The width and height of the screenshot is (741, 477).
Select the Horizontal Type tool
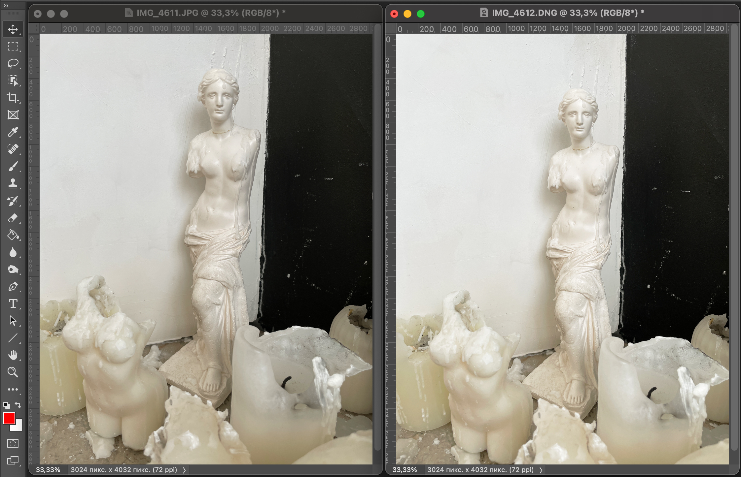[13, 304]
